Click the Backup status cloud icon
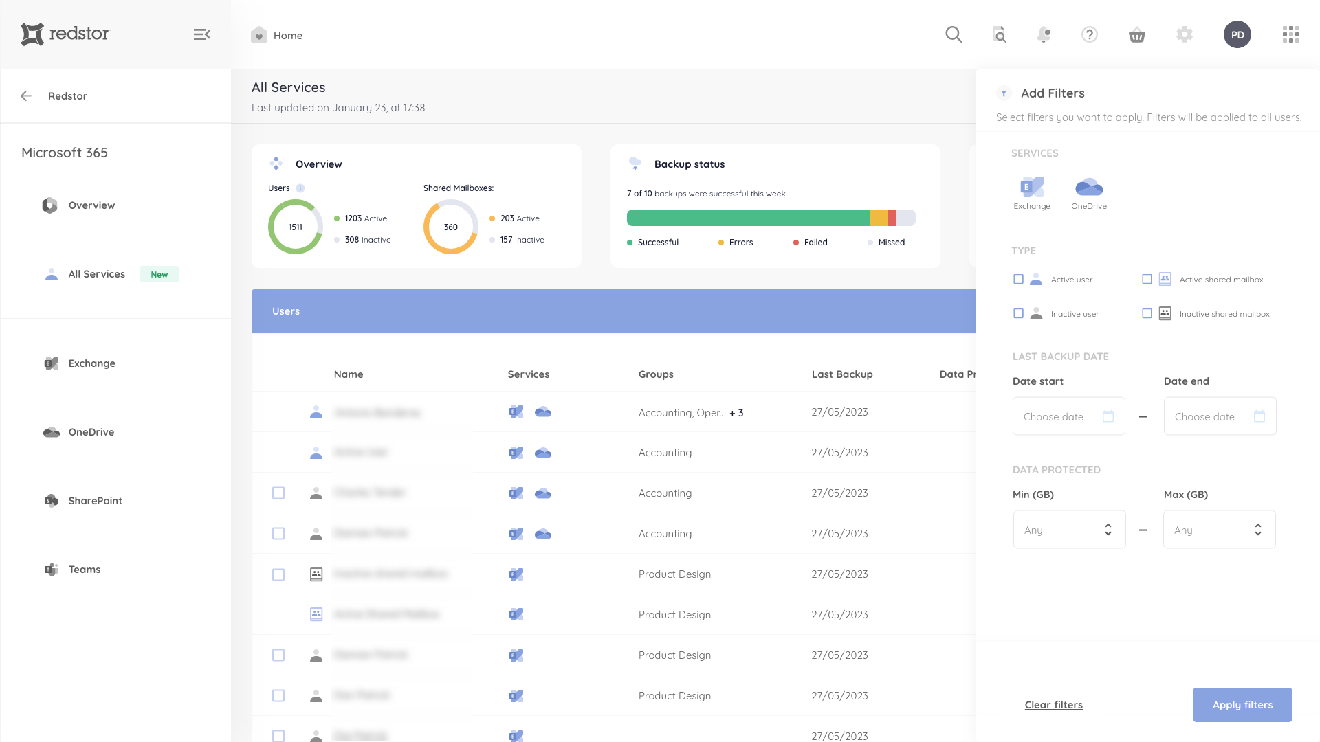 pos(635,164)
